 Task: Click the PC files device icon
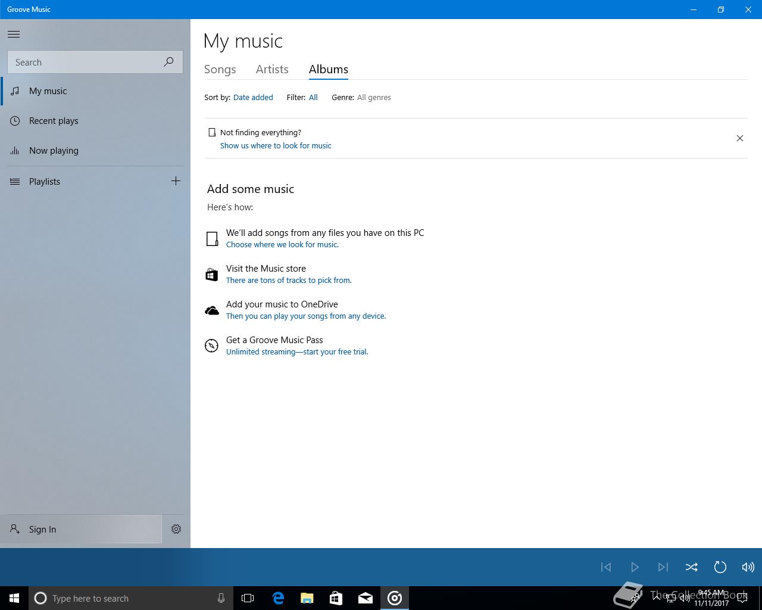point(212,239)
